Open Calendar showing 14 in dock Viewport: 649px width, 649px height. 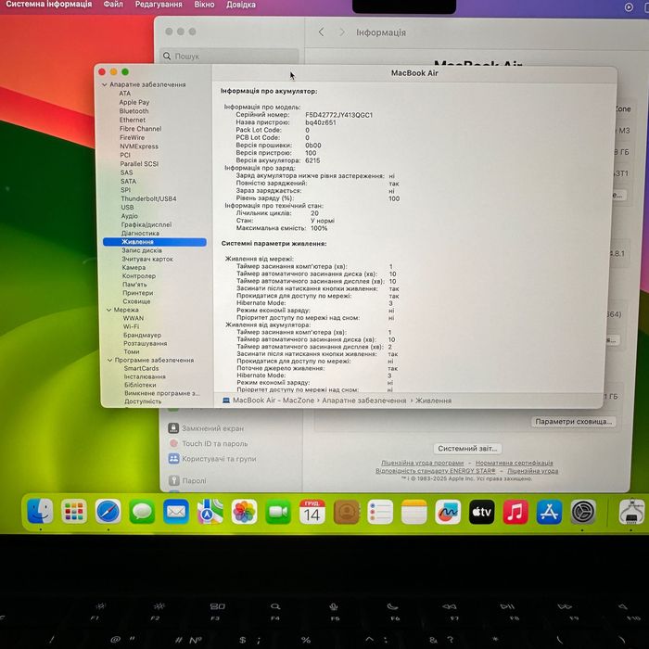[x=312, y=512]
